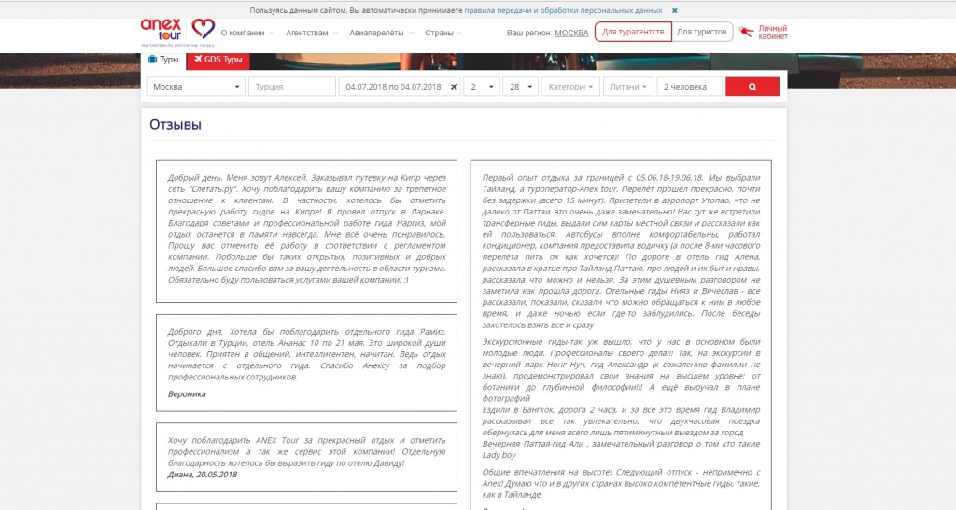Click the Ваш регион label
The image size is (956, 510).
[x=529, y=33]
